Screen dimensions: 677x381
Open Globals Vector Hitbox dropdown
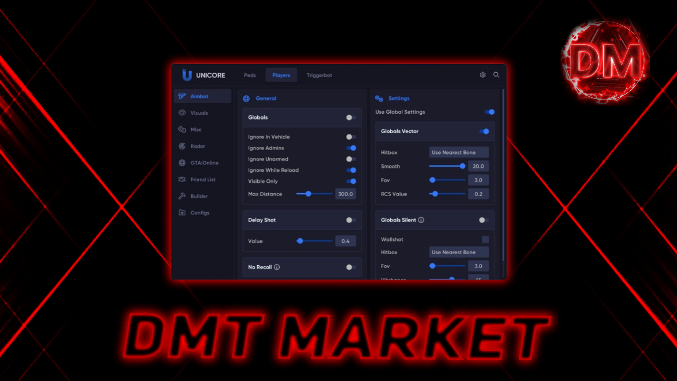458,152
